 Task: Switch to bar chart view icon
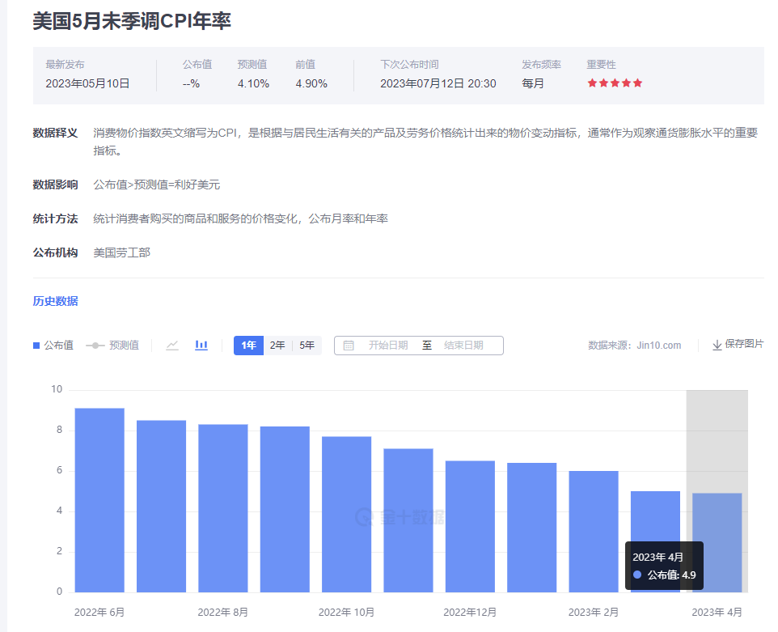(x=201, y=345)
